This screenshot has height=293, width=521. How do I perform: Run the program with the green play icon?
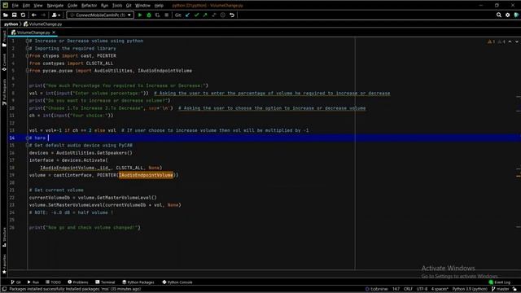(140, 15)
